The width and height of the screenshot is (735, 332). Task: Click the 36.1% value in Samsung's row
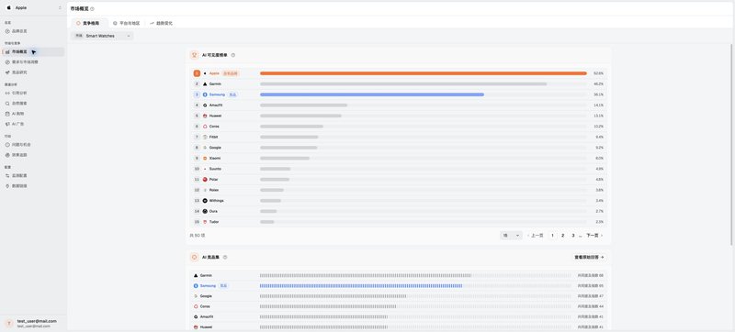coord(598,94)
